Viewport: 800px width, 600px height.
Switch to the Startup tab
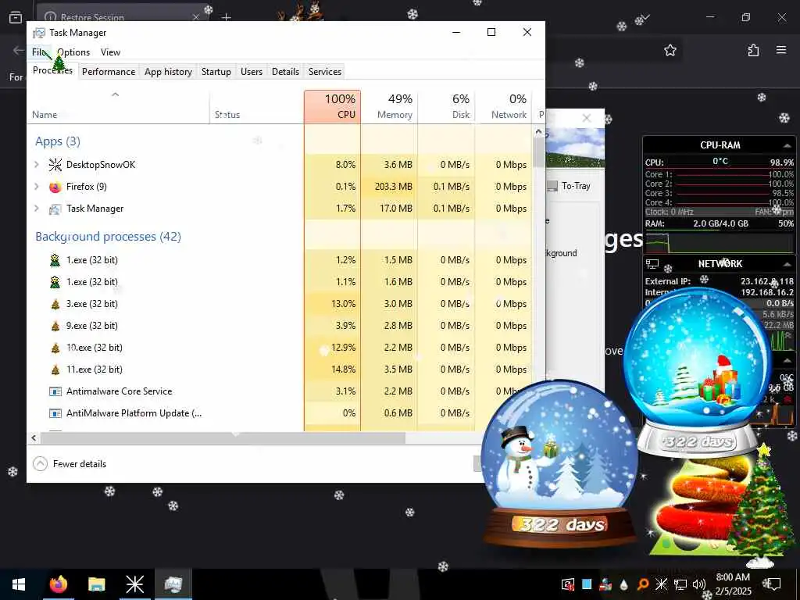pyautogui.click(x=216, y=71)
